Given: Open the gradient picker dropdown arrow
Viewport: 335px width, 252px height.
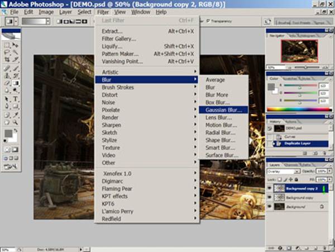Looking at the screenshot, I should click(x=48, y=21).
